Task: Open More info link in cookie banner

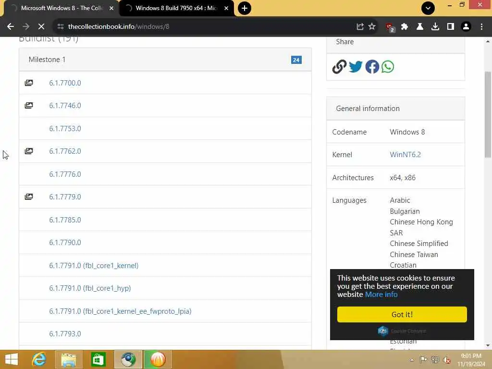Action: coord(381,295)
